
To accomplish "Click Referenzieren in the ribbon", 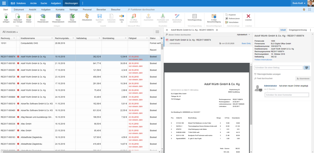I will (x=232, y=18).
